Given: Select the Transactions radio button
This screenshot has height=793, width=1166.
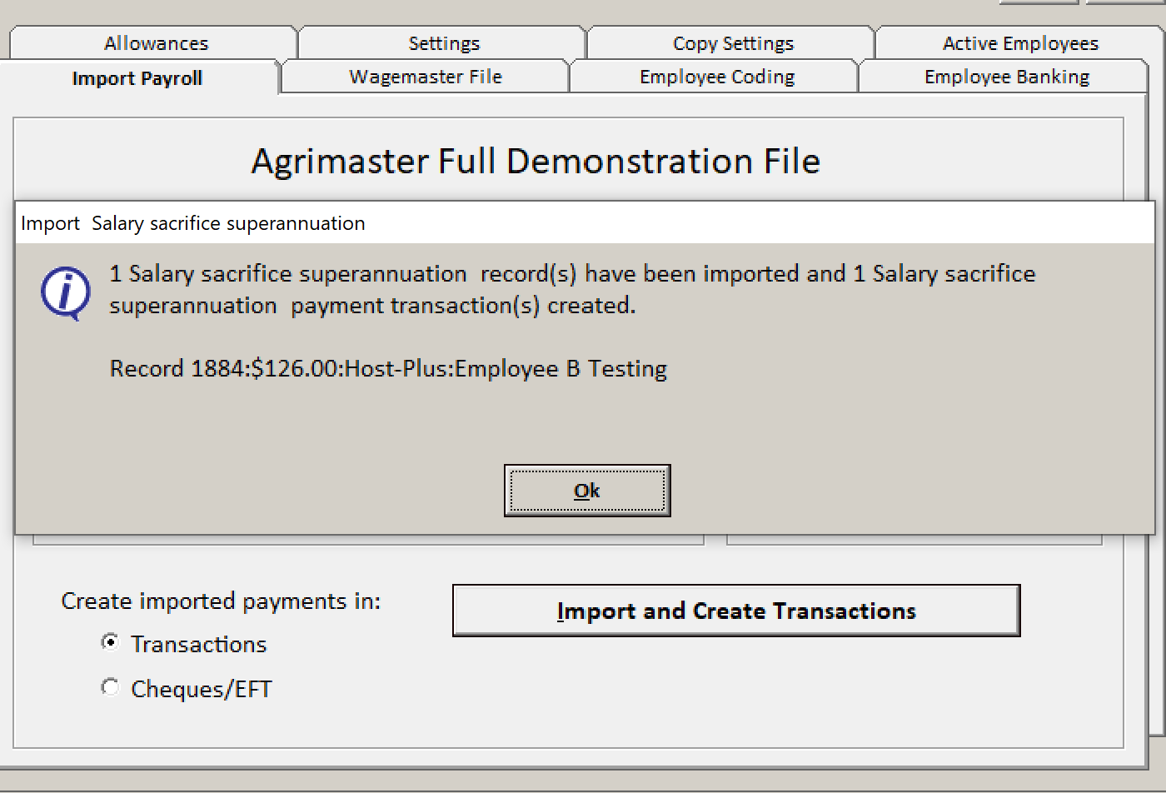Looking at the screenshot, I should pyautogui.click(x=110, y=642).
